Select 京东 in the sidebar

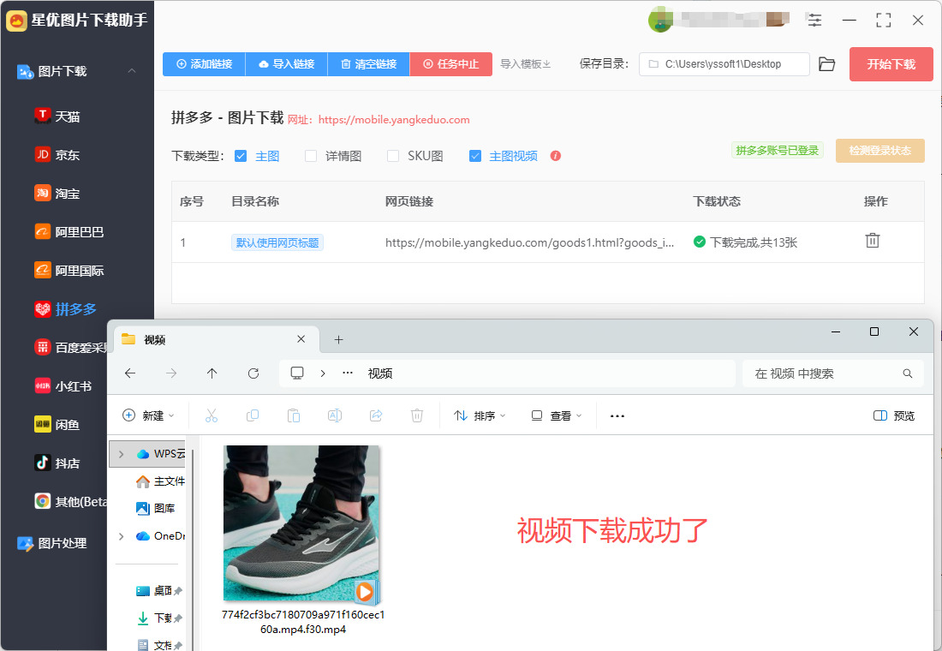[x=57, y=154]
